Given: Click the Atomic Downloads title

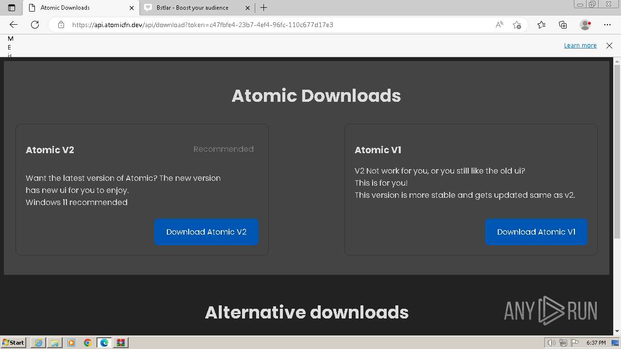Looking at the screenshot, I should pyautogui.click(x=316, y=95).
